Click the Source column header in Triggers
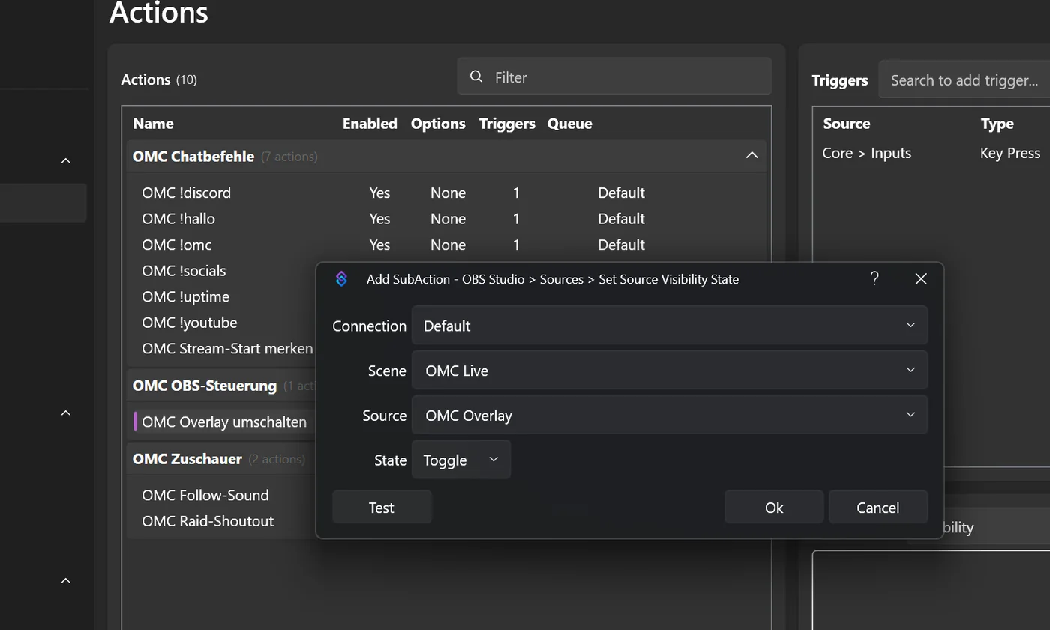This screenshot has width=1050, height=630. tap(847, 124)
